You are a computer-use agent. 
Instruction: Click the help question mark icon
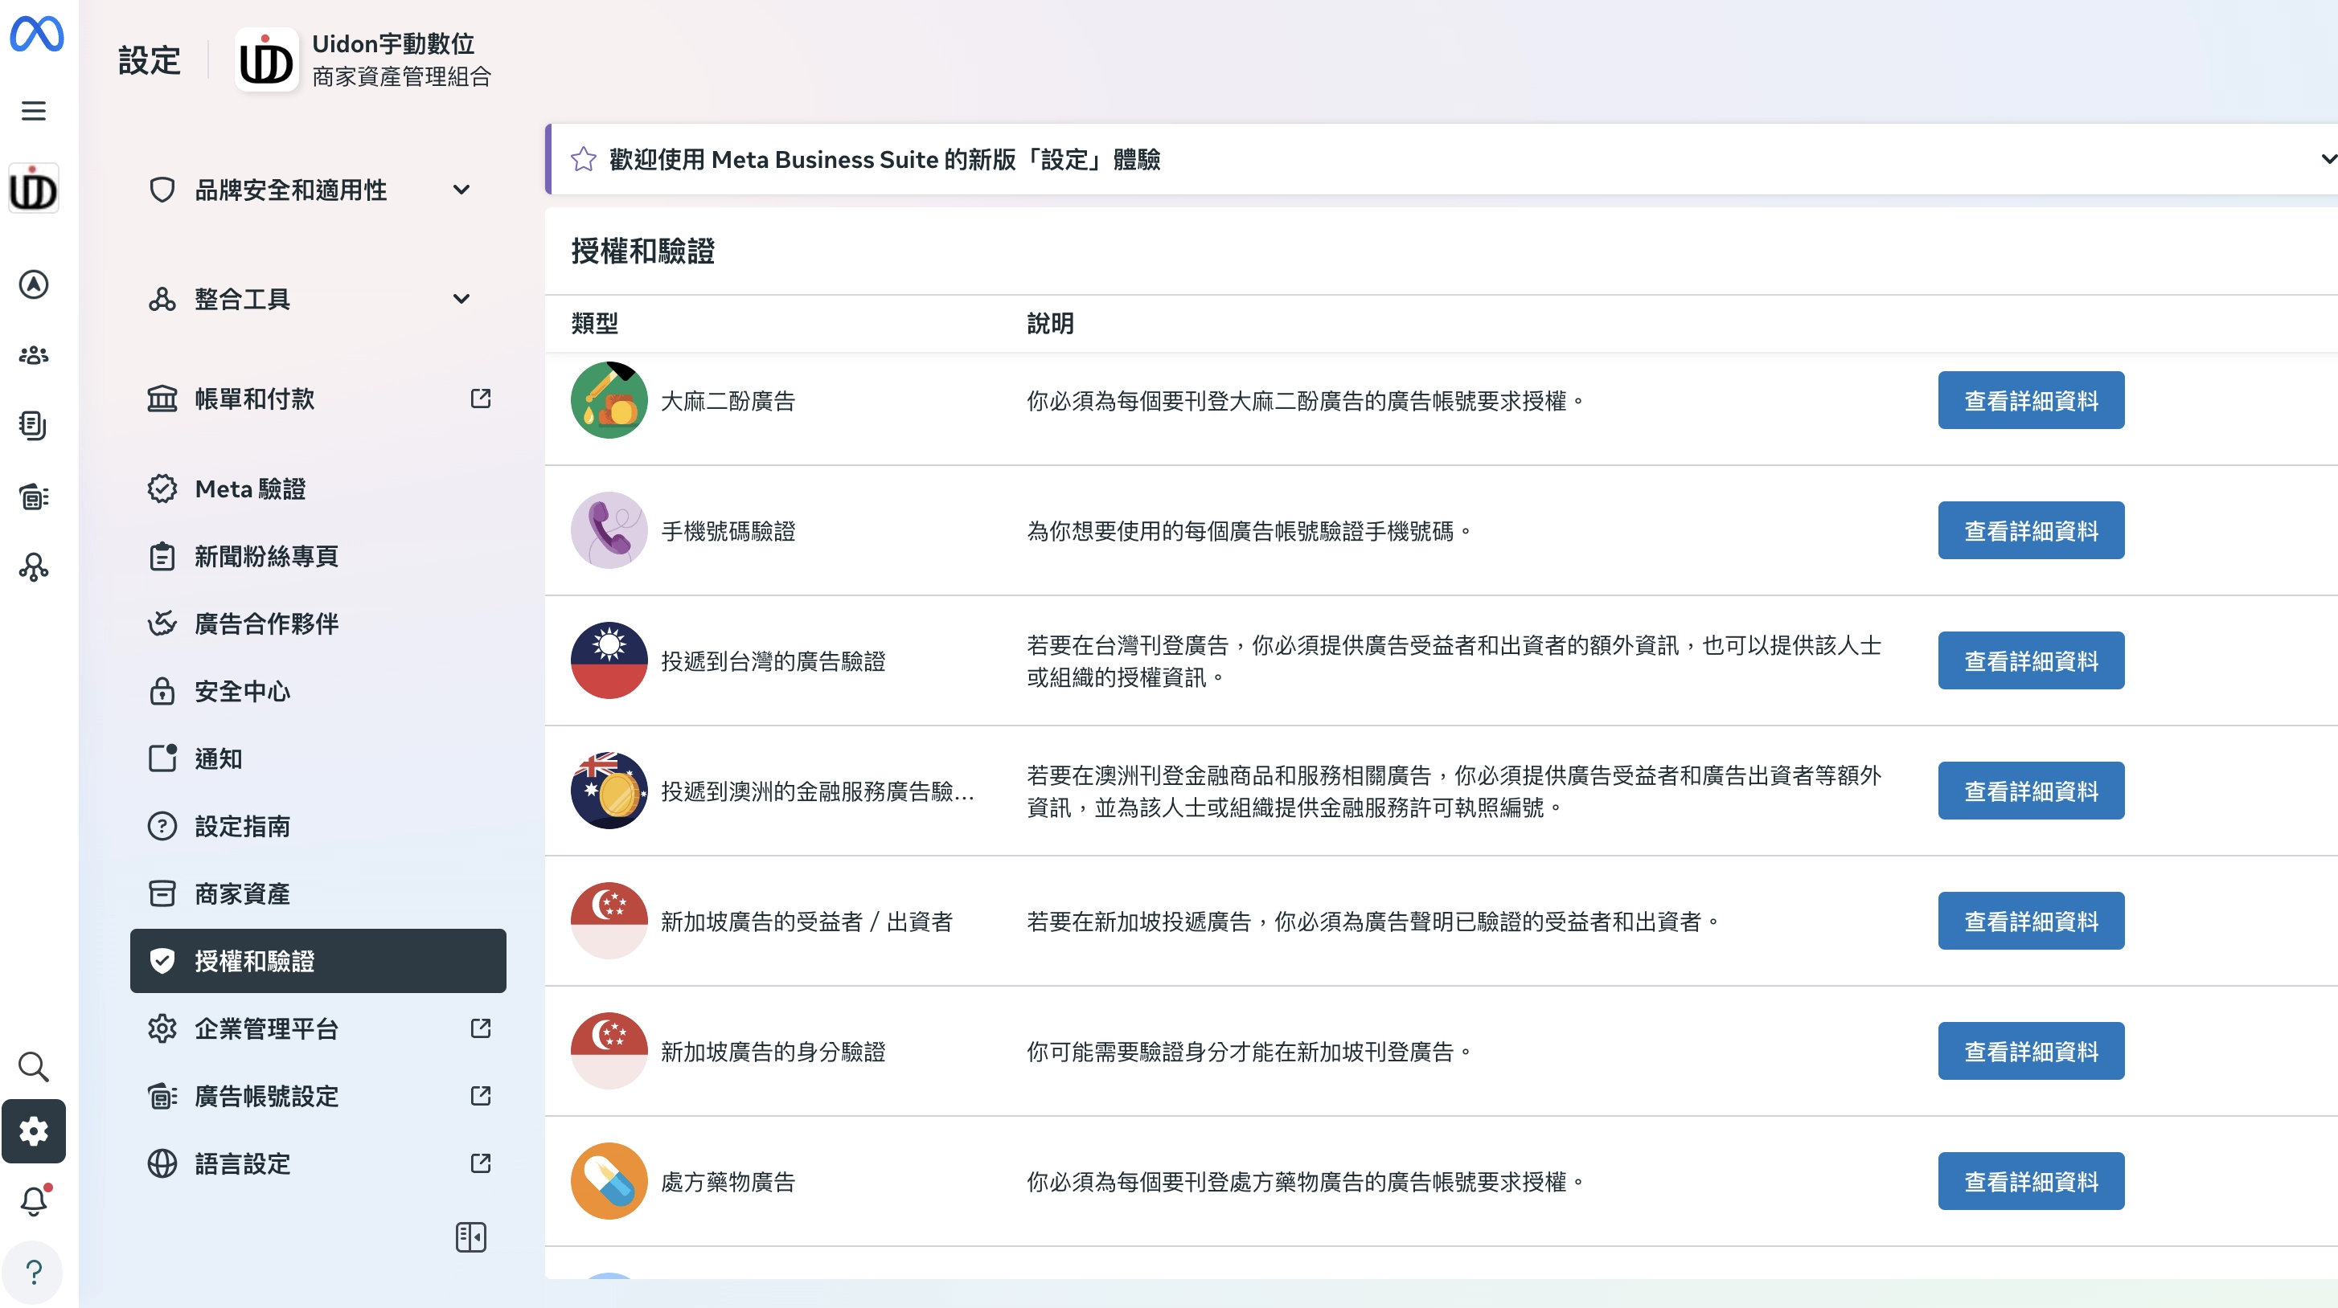[x=34, y=1272]
